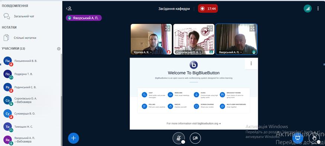Open the participants settings gear
Image resolution: width=325 pixels, height=146 pixels.
point(59,49)
